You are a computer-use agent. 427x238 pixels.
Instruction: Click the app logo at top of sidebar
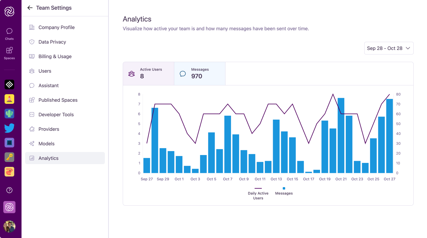[x=9, y=12]
